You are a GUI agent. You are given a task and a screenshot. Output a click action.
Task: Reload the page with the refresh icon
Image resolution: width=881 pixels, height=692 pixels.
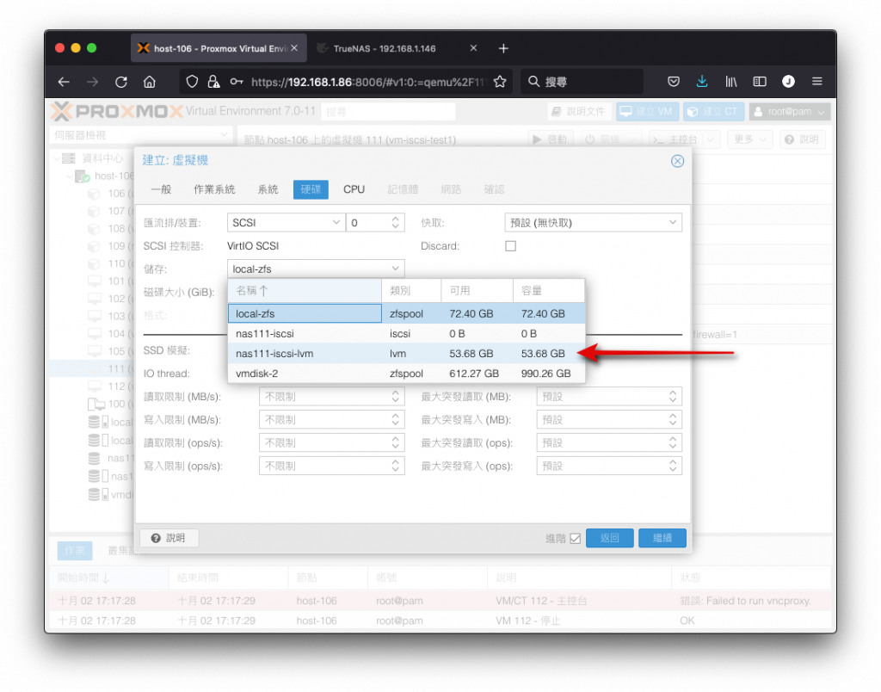(120, 82)
